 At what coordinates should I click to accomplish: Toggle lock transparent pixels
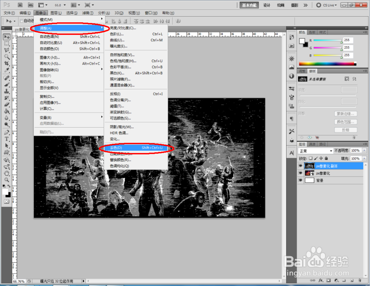coord(310,158)
